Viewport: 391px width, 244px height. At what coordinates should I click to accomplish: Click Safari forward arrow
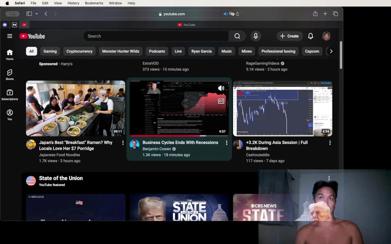tap(55, 14)
